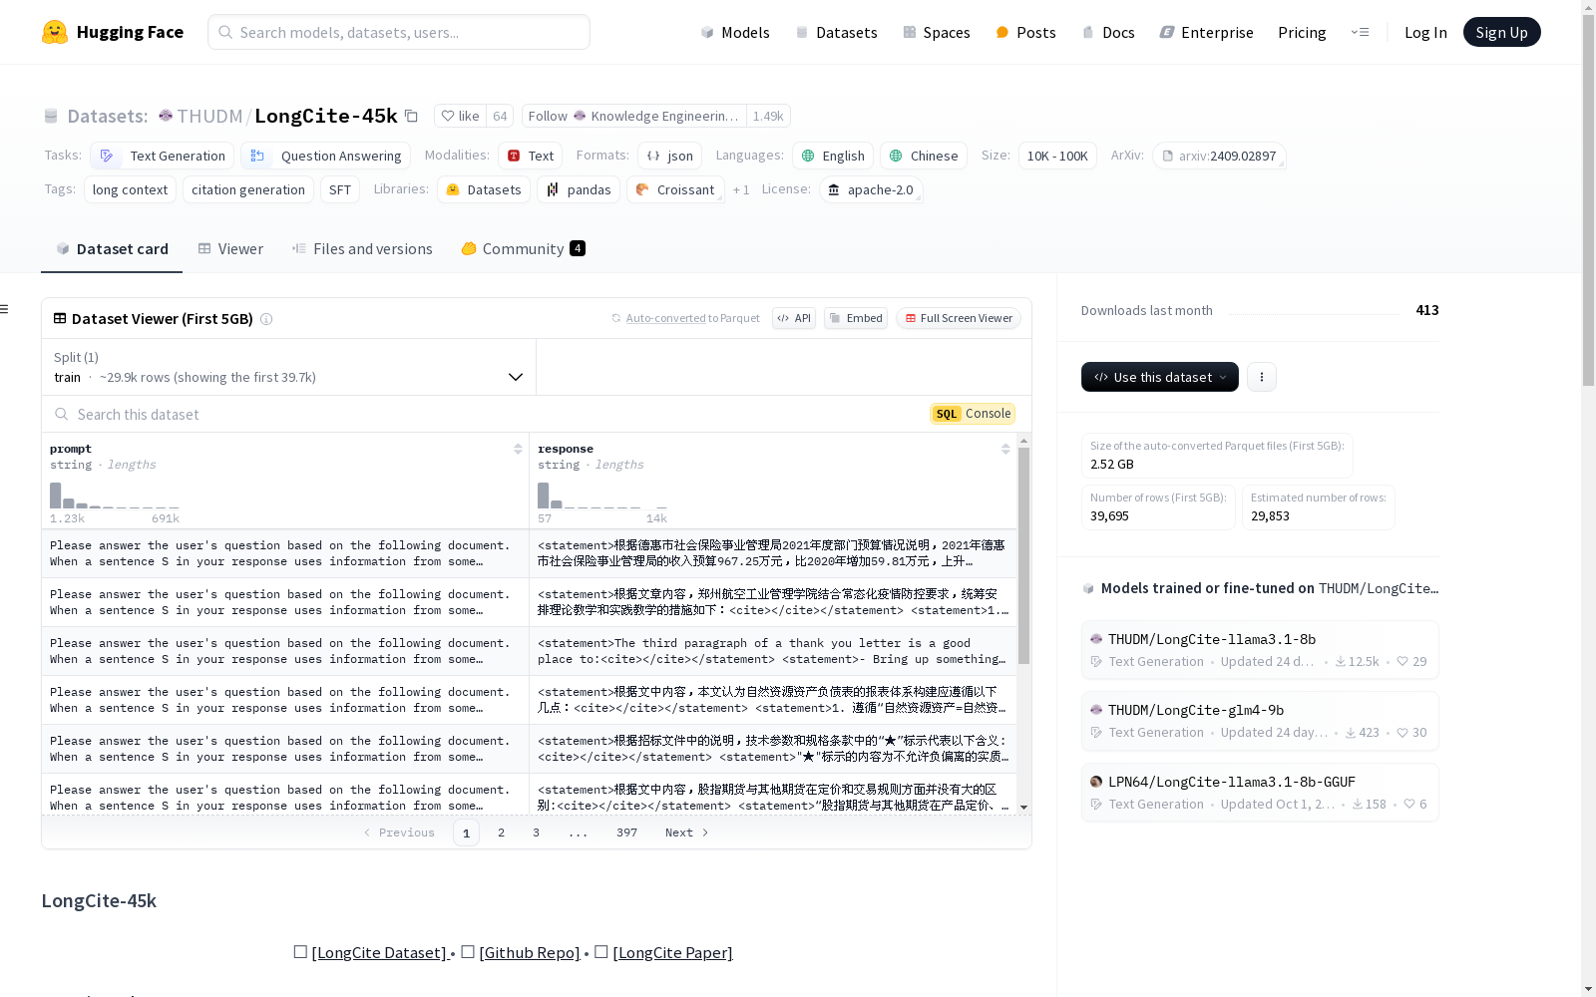Open Posts in the top navigation
This screenshot has width=1596, height=997.
(x=1025, y=32)
